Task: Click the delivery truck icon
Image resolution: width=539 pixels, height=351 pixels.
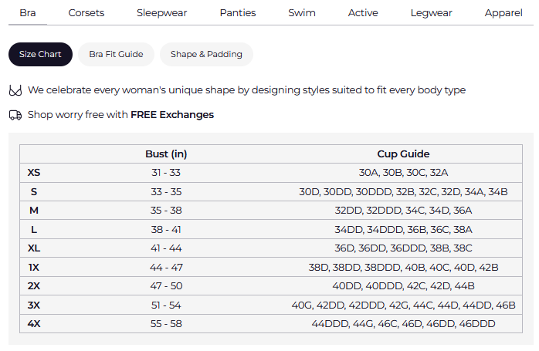Action: pyautogui.click(x=15, y=115)
